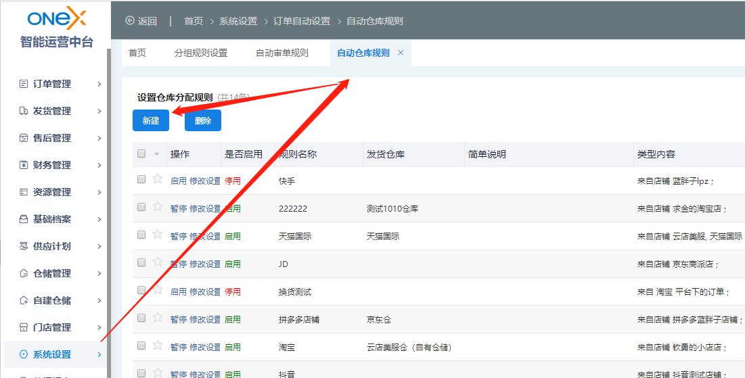Image resolution: width=745 pixels, height=378 pixels.
Task: Click the 订单管理 sidebar icon
Action: click(x=23, y=84)
